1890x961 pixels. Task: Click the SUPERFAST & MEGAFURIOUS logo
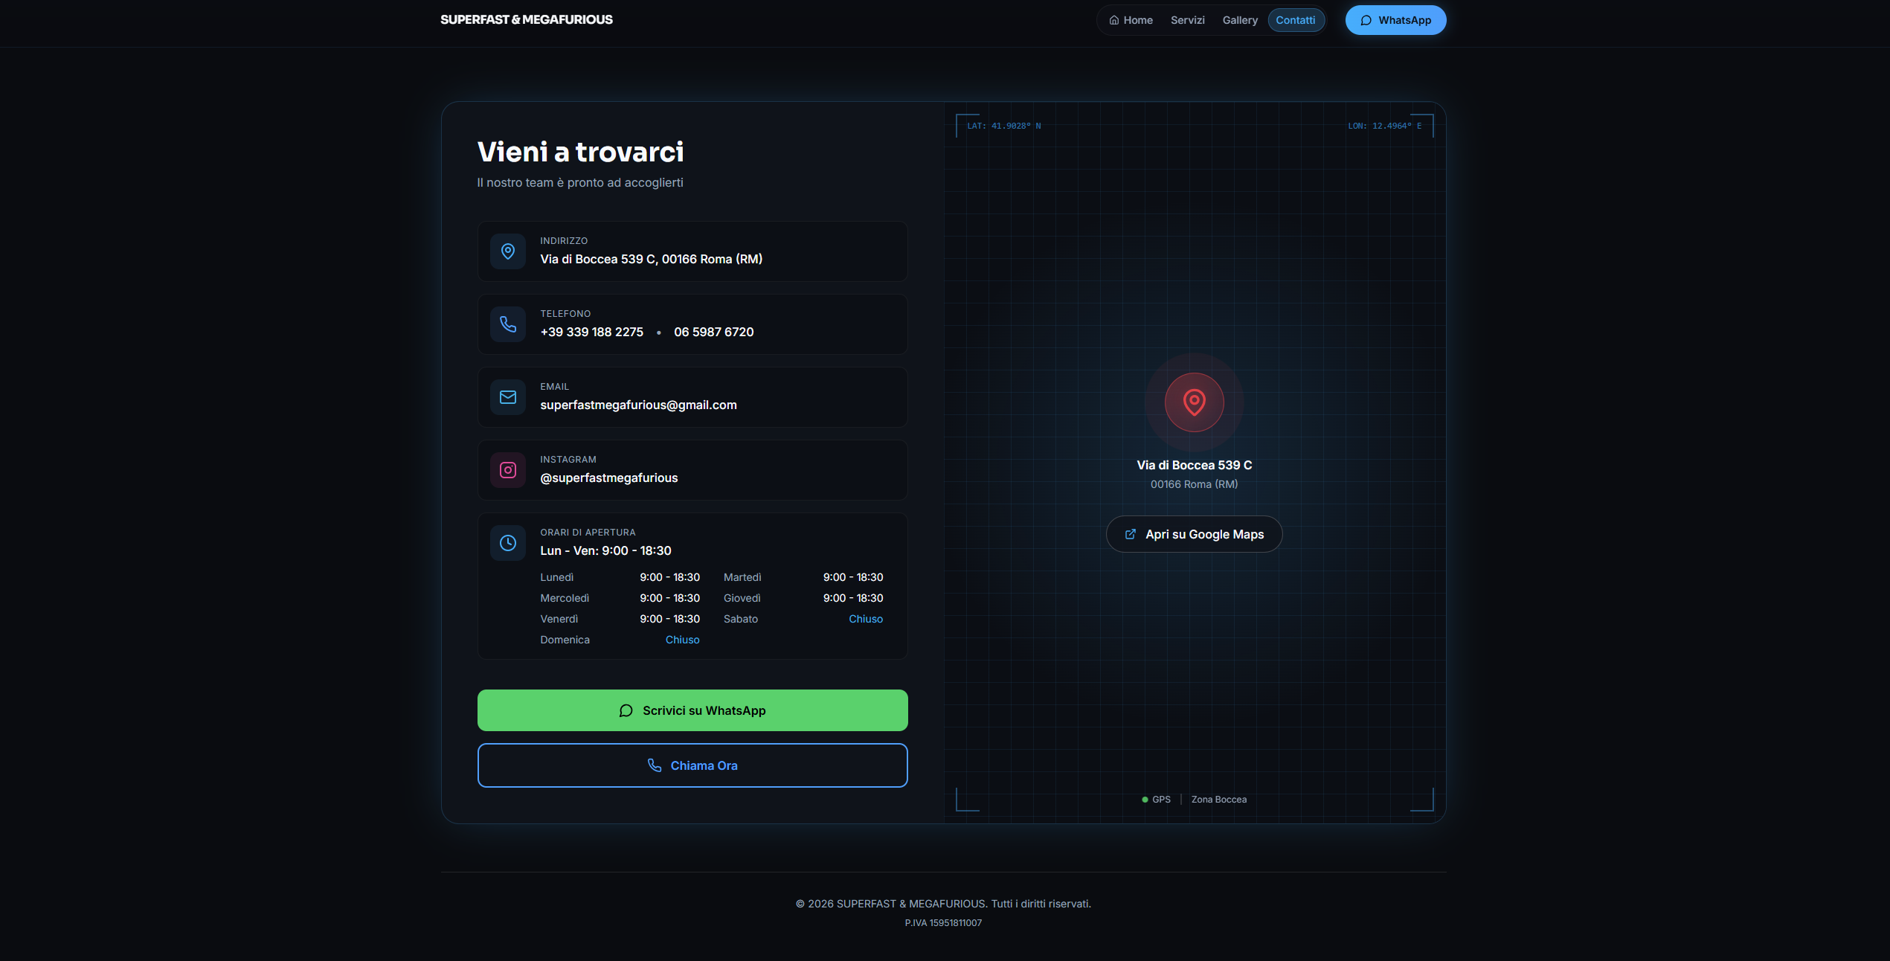pos(526,20)
